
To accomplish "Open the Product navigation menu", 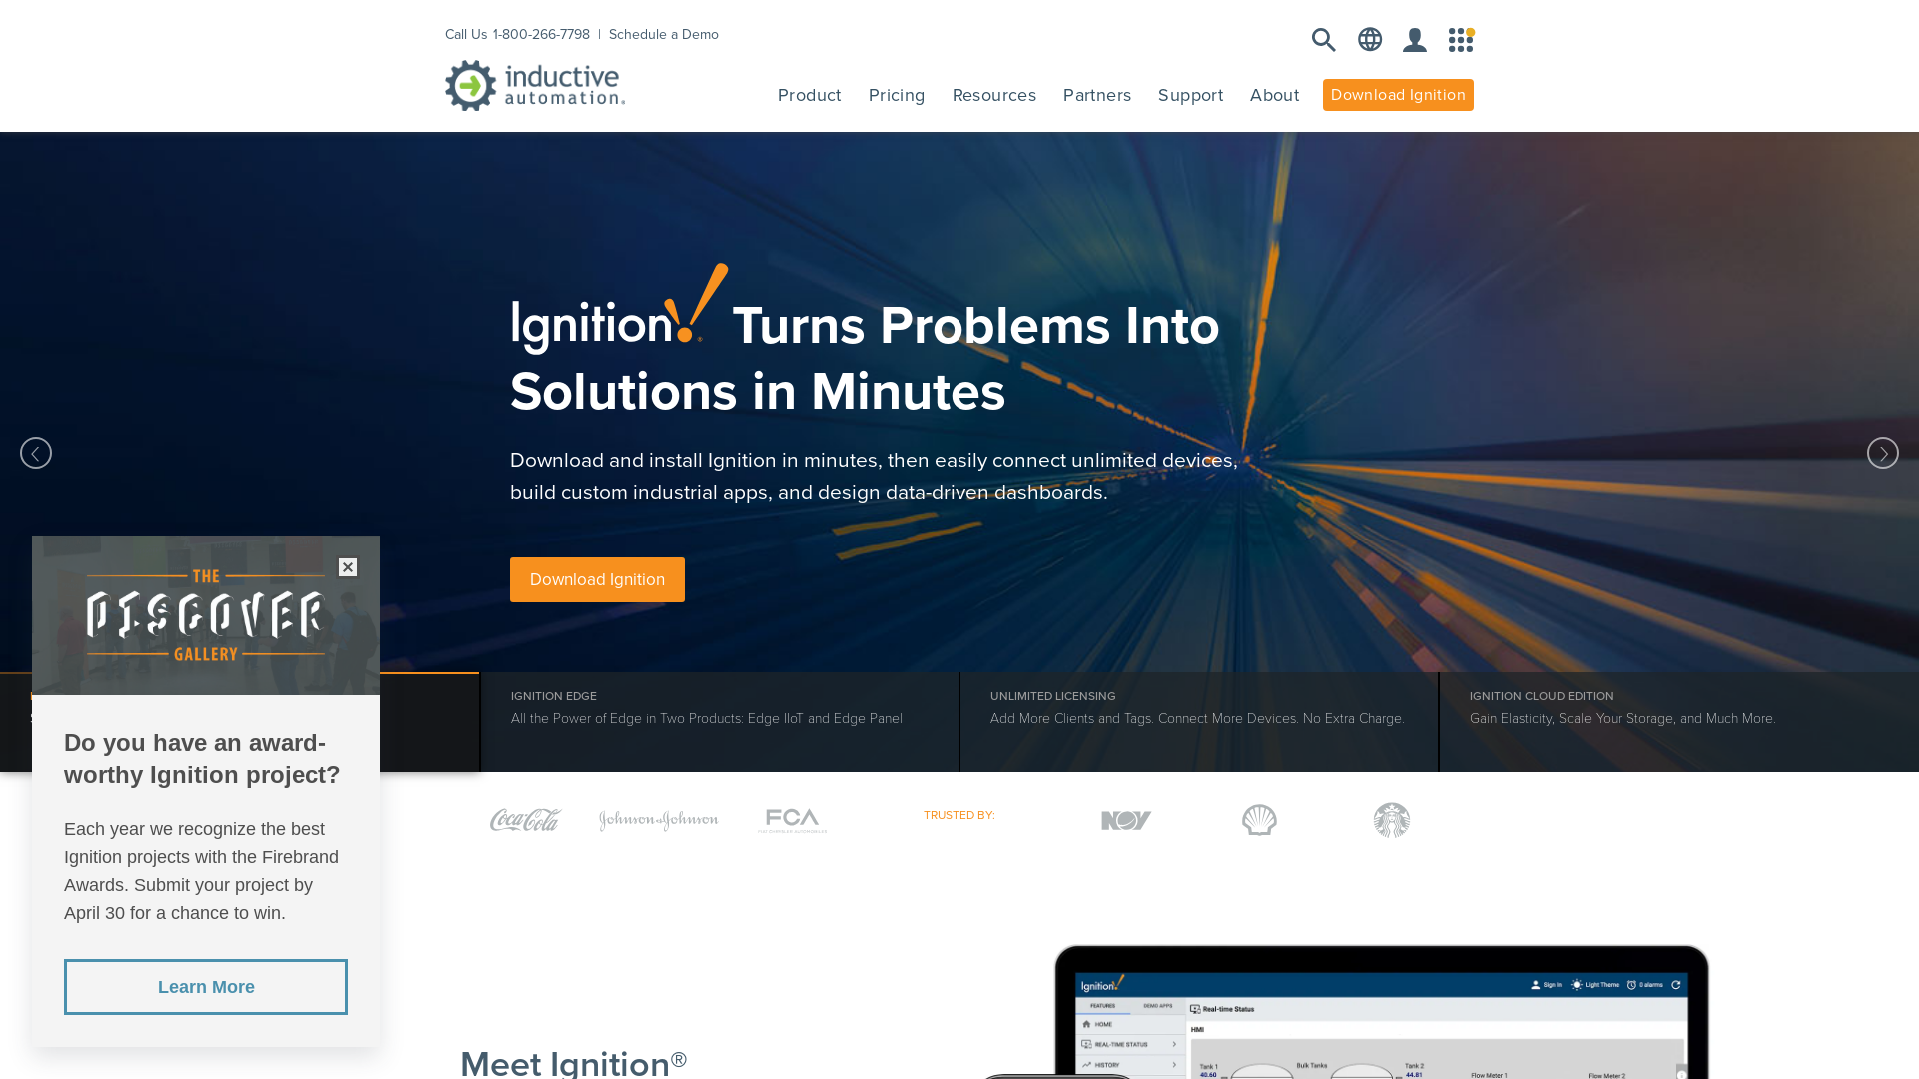I will 810,94.
